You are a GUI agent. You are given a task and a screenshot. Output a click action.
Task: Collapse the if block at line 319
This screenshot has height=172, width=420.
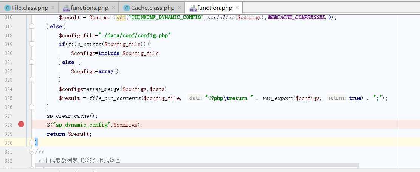pos(32,44)
